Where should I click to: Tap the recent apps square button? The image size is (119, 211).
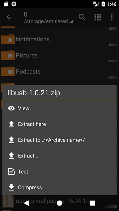(93, 203)
